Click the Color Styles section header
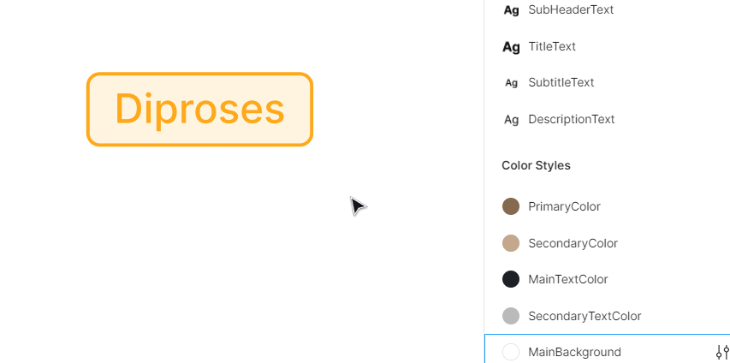This screenshot has height=363, width=730. (x=536, y=165)
